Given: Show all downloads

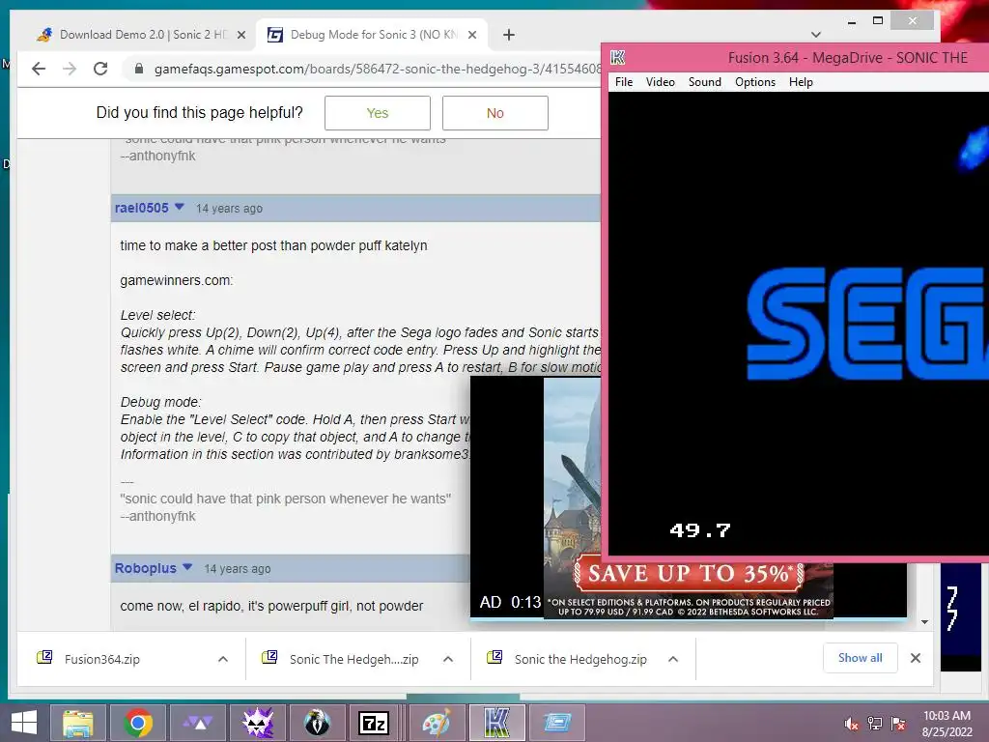Looking at the screenshot, I should [x=860, y=658].
